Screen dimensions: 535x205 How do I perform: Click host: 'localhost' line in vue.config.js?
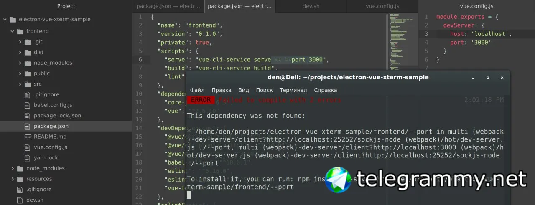pyautogui.click(x=481, y=34)
